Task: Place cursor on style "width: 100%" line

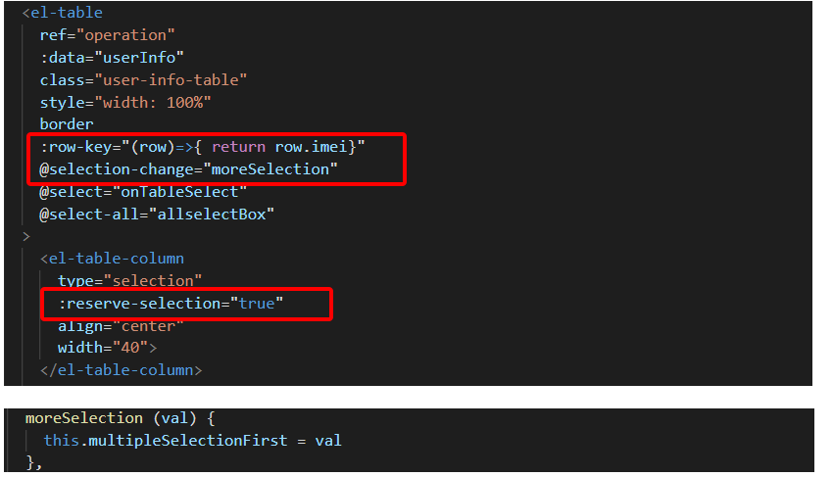Action: [x=125, y=102]
